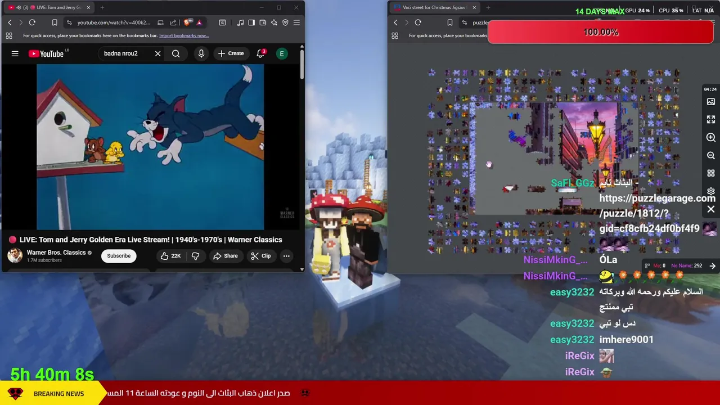
Task: Close the Vaci street Jigsaw tab
Action: pos(474,7)
